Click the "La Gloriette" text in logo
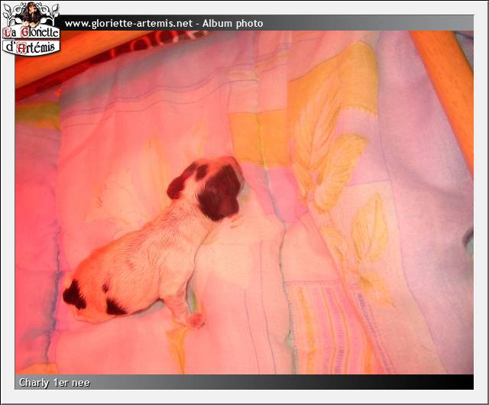The width and height of the screenshot is (489, 405). (x=31, y=33)
